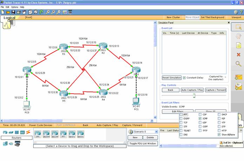
Task: Click the Save file icon in the toolbar
Action: tap(13, 12)
